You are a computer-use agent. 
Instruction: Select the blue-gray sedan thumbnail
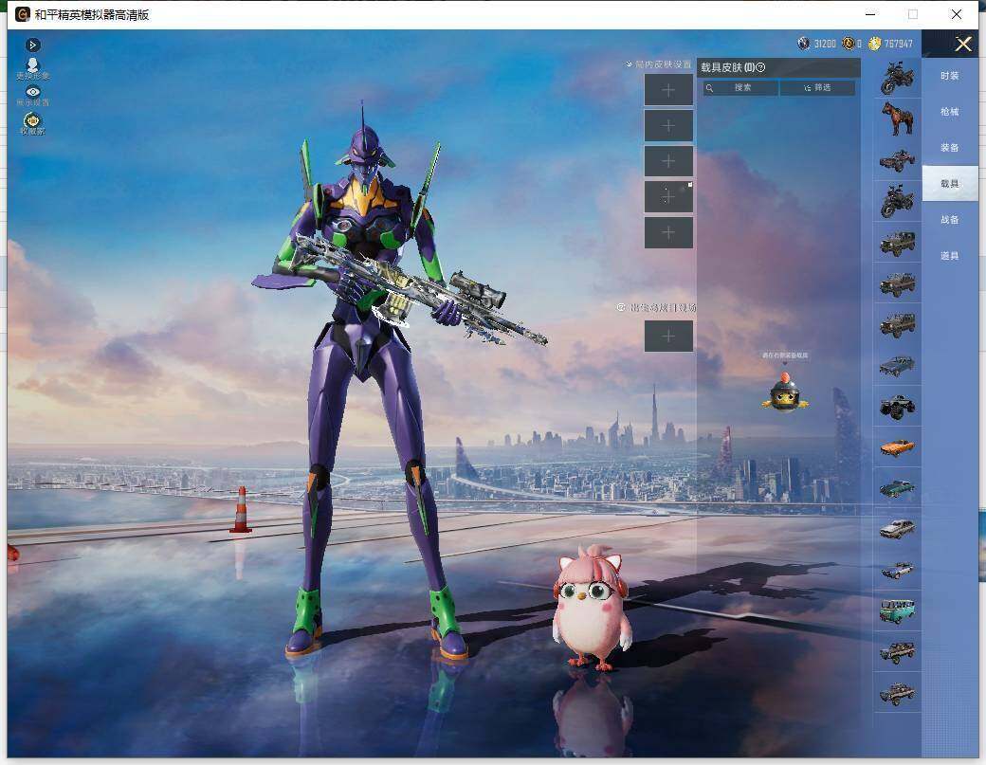897,365
